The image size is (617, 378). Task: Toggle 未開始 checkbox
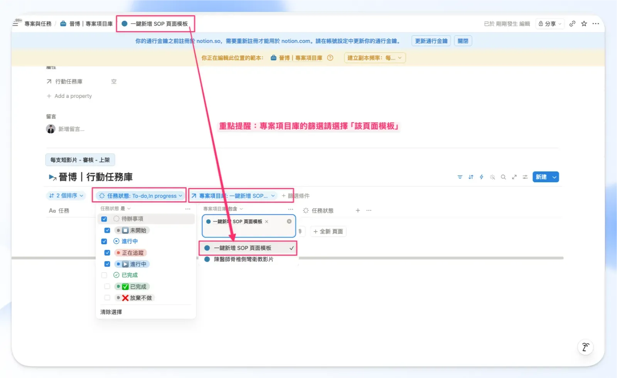tap(107, 230)
